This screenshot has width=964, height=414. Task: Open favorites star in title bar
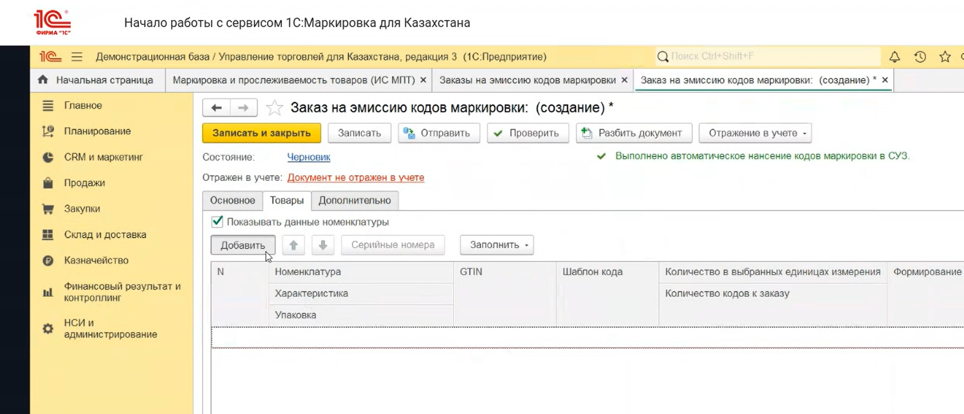coord(945,57)
